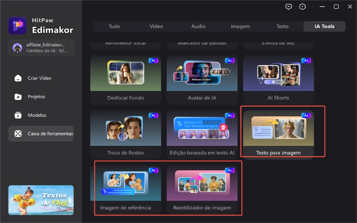Launch Avatar de IA tool thumbnail

pos(202,73)
